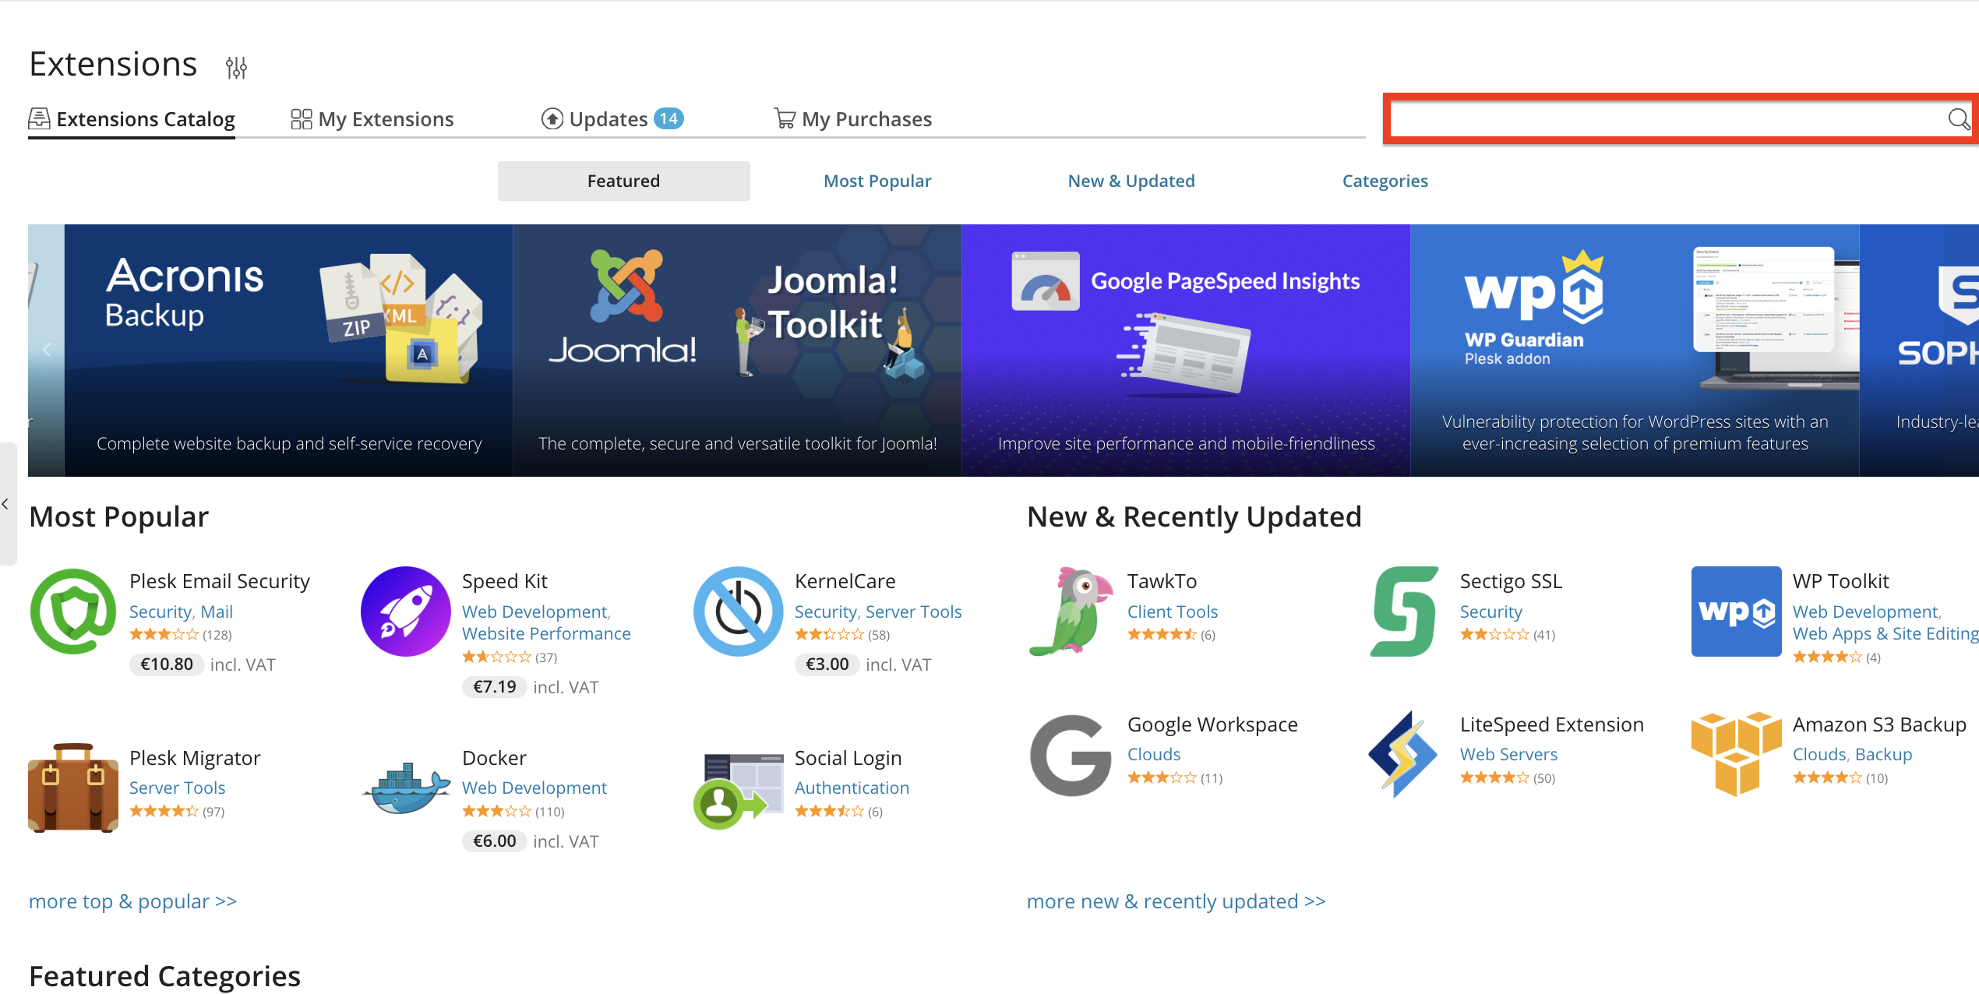The width and height of the screenshot is (1979, 994).
Task: Open the LiteSpeed Extension icon
Action: click(x=1404, y=754)
